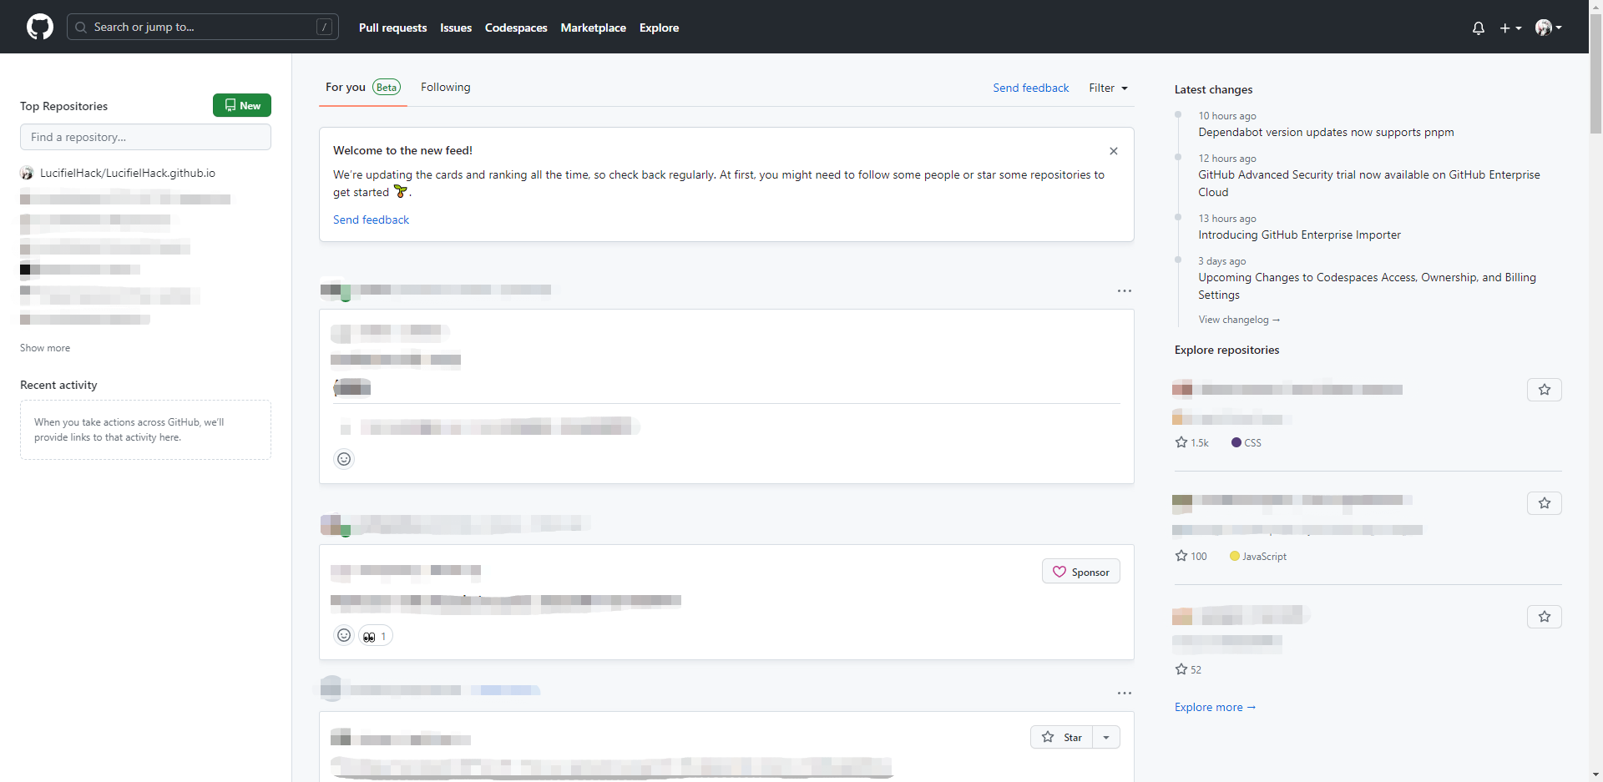Visit the Marketplace
This screenshot has width=1603, height=782.
[593, 28]
